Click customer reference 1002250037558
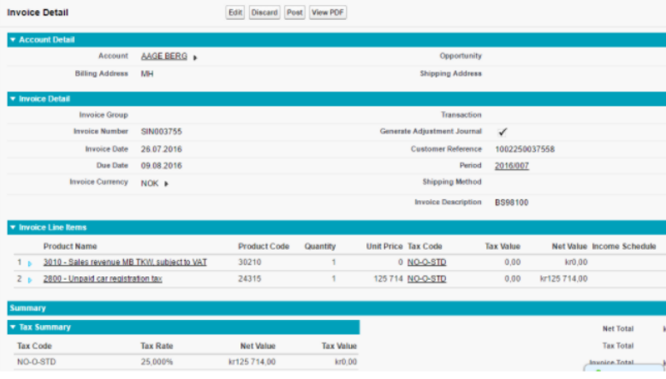The height and width of the screenshot is (379, 666). 525,150
